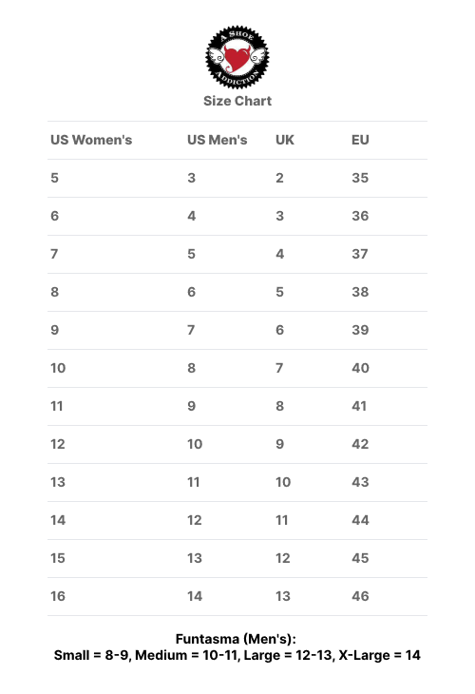
Task: Click EU size 37 cell
Action: tap(360, 254)
